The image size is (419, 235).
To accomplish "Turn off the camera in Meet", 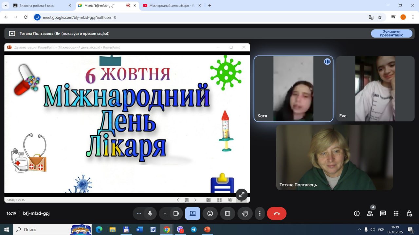I will [176, 213].
